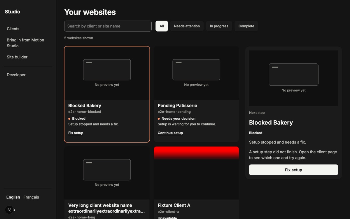Viewport: 350px width, 219px height.
Task: Click "A setup step did not finish" message
Action: pos(293,155)
